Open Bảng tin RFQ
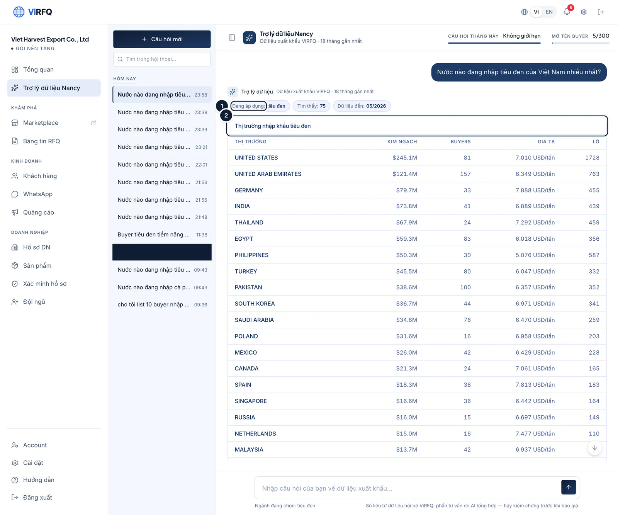 point(54,141)
